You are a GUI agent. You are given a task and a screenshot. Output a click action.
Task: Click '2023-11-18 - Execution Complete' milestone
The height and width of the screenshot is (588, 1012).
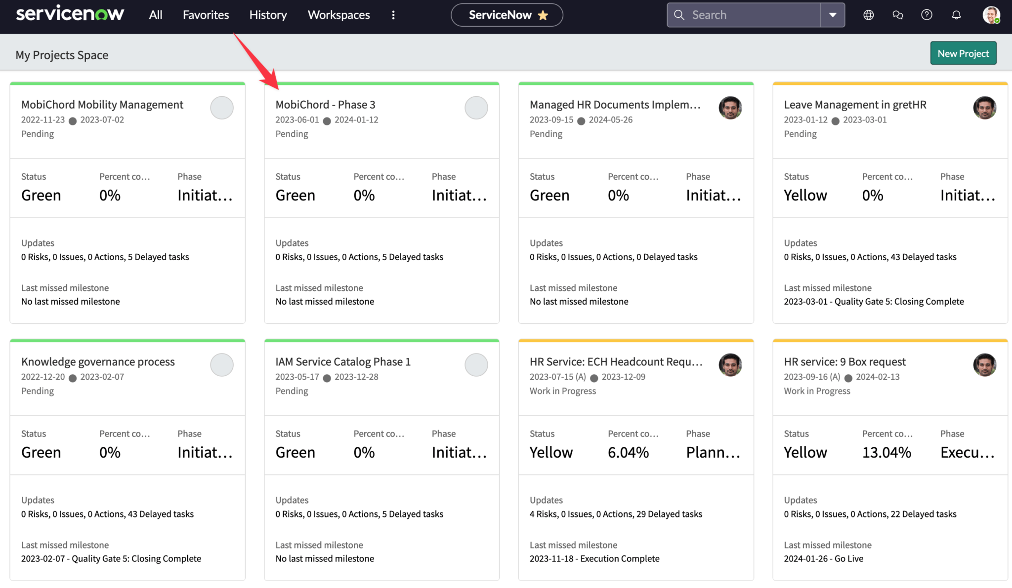[594, 558]
